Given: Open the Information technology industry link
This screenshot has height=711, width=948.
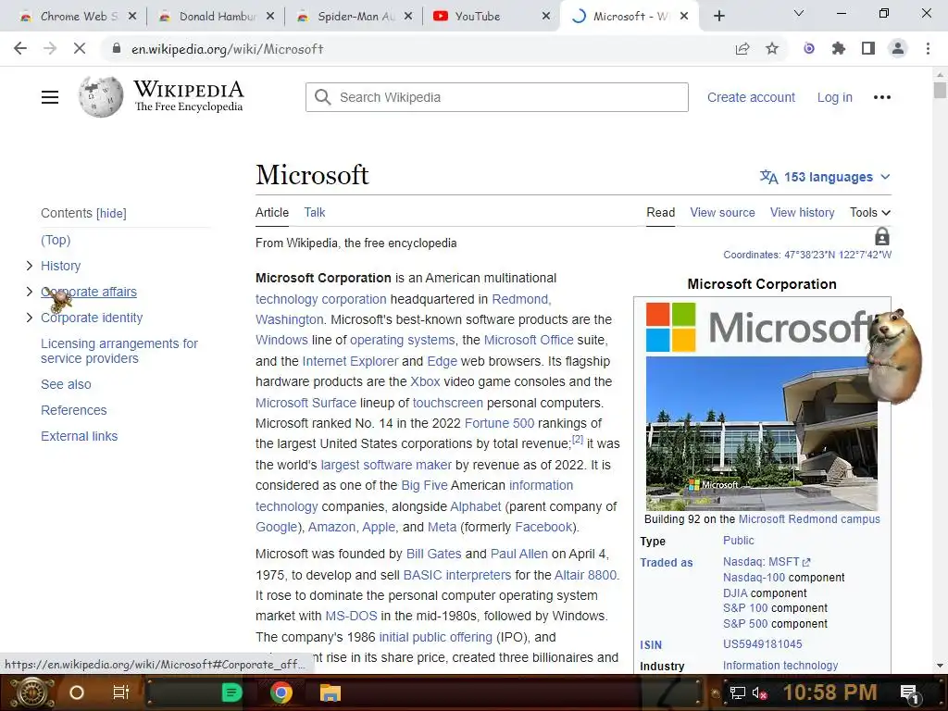Looking at the screenshot, I should (x=780, y=666).
